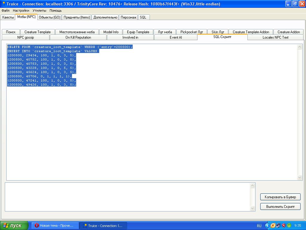Select the Мобы (NPC) tab
The height and width of the screenshot is (230, 306).
26,17
